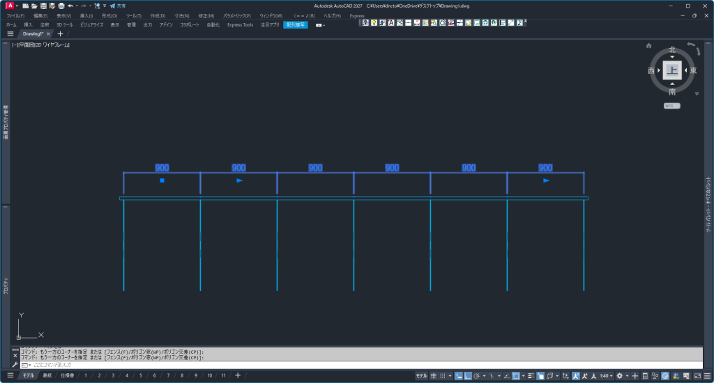Open workspace switching gear icon
Viewport: 714px width, 383px height.
(x=619, y=376)
